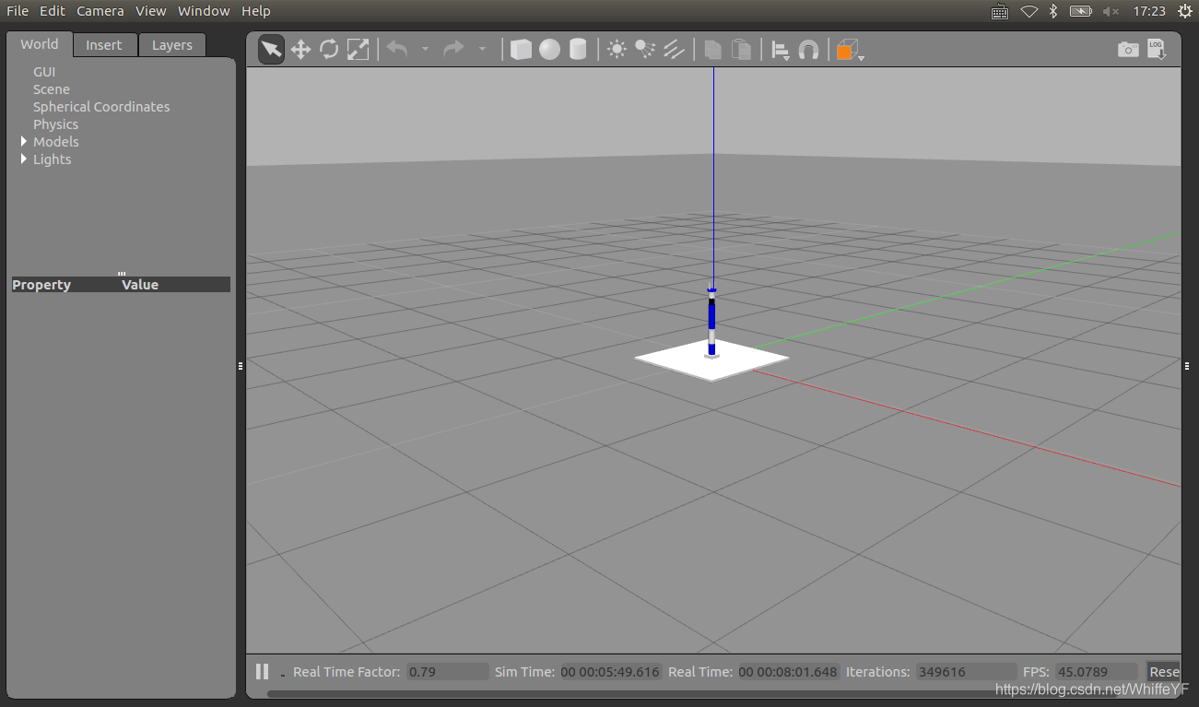Select the Translate mode tool
This screenshot has width=1199, height=707.
click(300, 49)
